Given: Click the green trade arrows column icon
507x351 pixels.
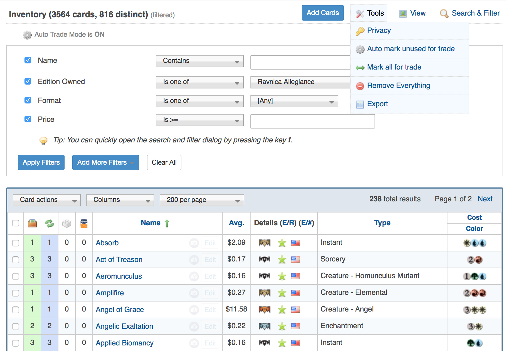Looking at the screenshot, I should [50, 223].
